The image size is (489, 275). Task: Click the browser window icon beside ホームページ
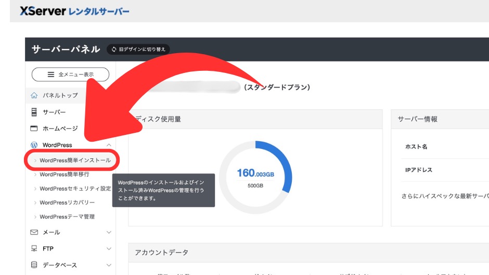34,129
